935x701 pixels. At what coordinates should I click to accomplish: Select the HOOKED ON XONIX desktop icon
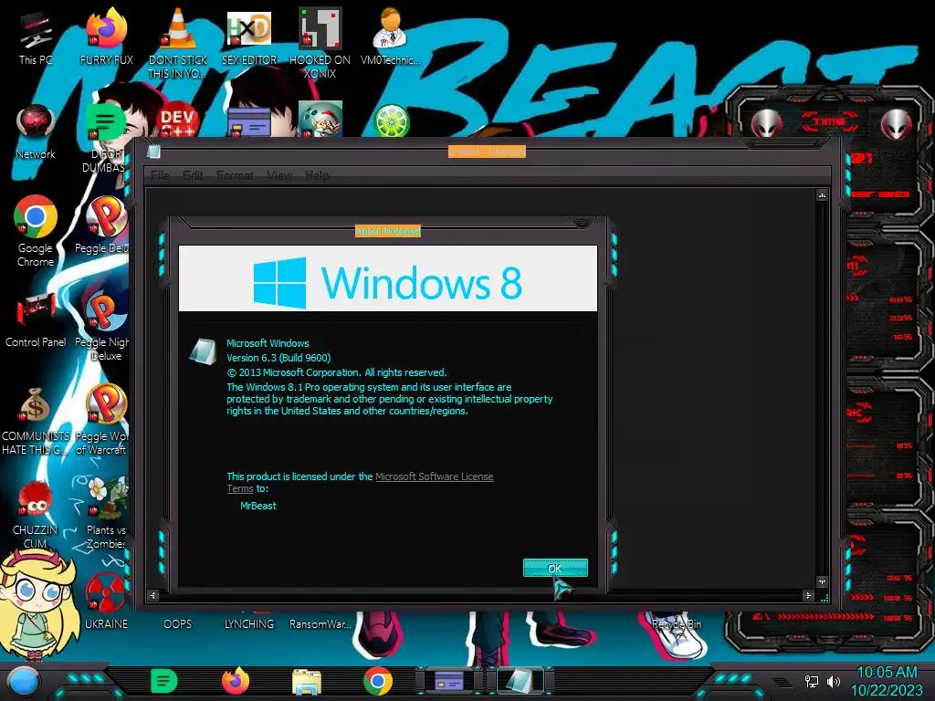coord(320,43)
